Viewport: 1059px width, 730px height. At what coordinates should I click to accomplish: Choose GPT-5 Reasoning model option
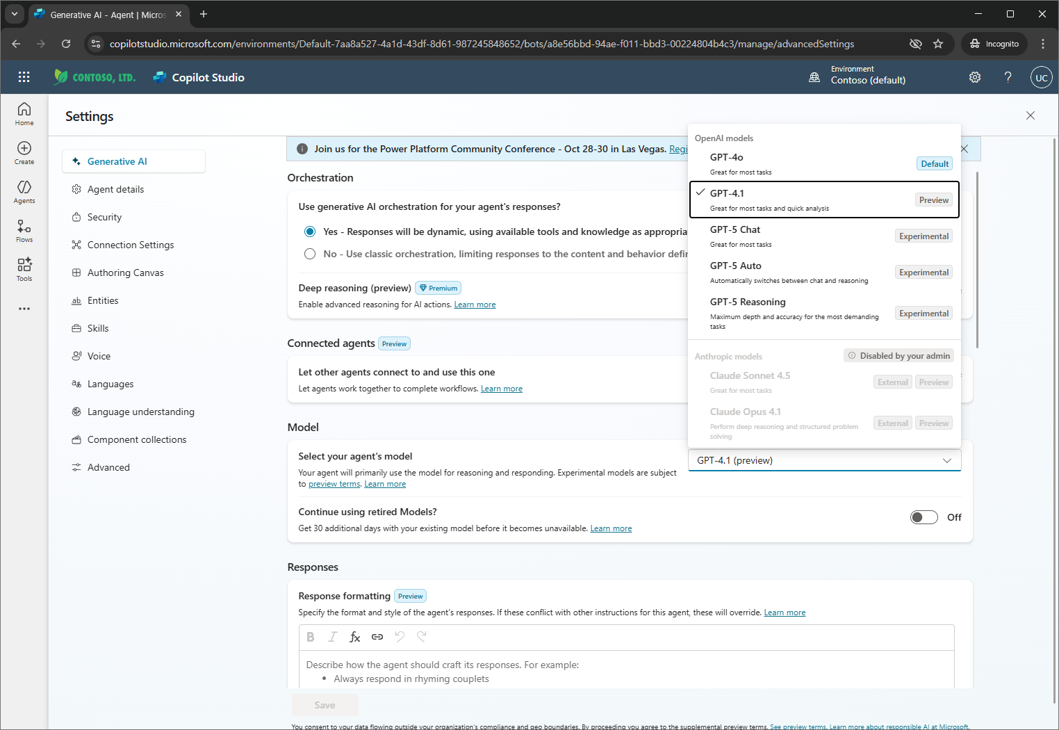[x=824, y=314]
